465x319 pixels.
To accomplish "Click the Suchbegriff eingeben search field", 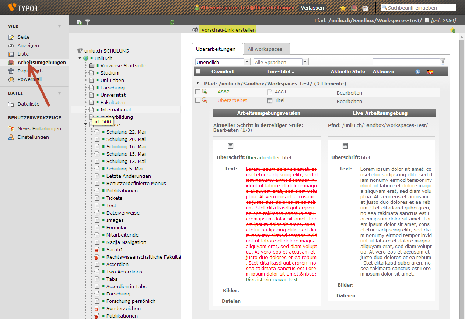I will tap(419, 8).
